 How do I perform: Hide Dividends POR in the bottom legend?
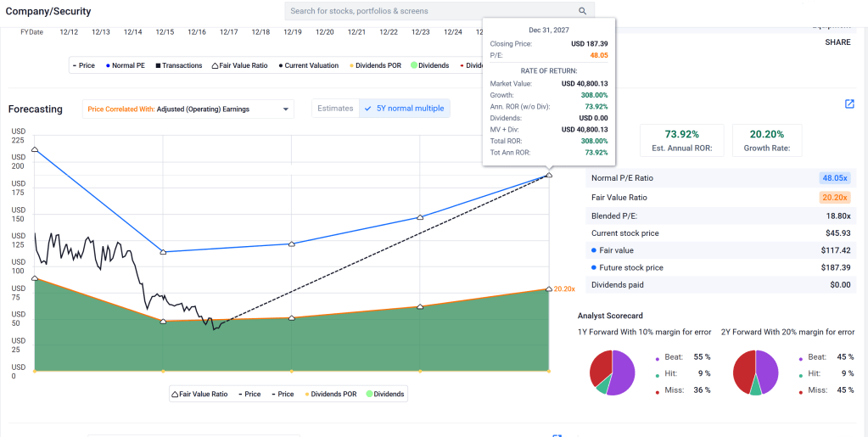[332, 394]
